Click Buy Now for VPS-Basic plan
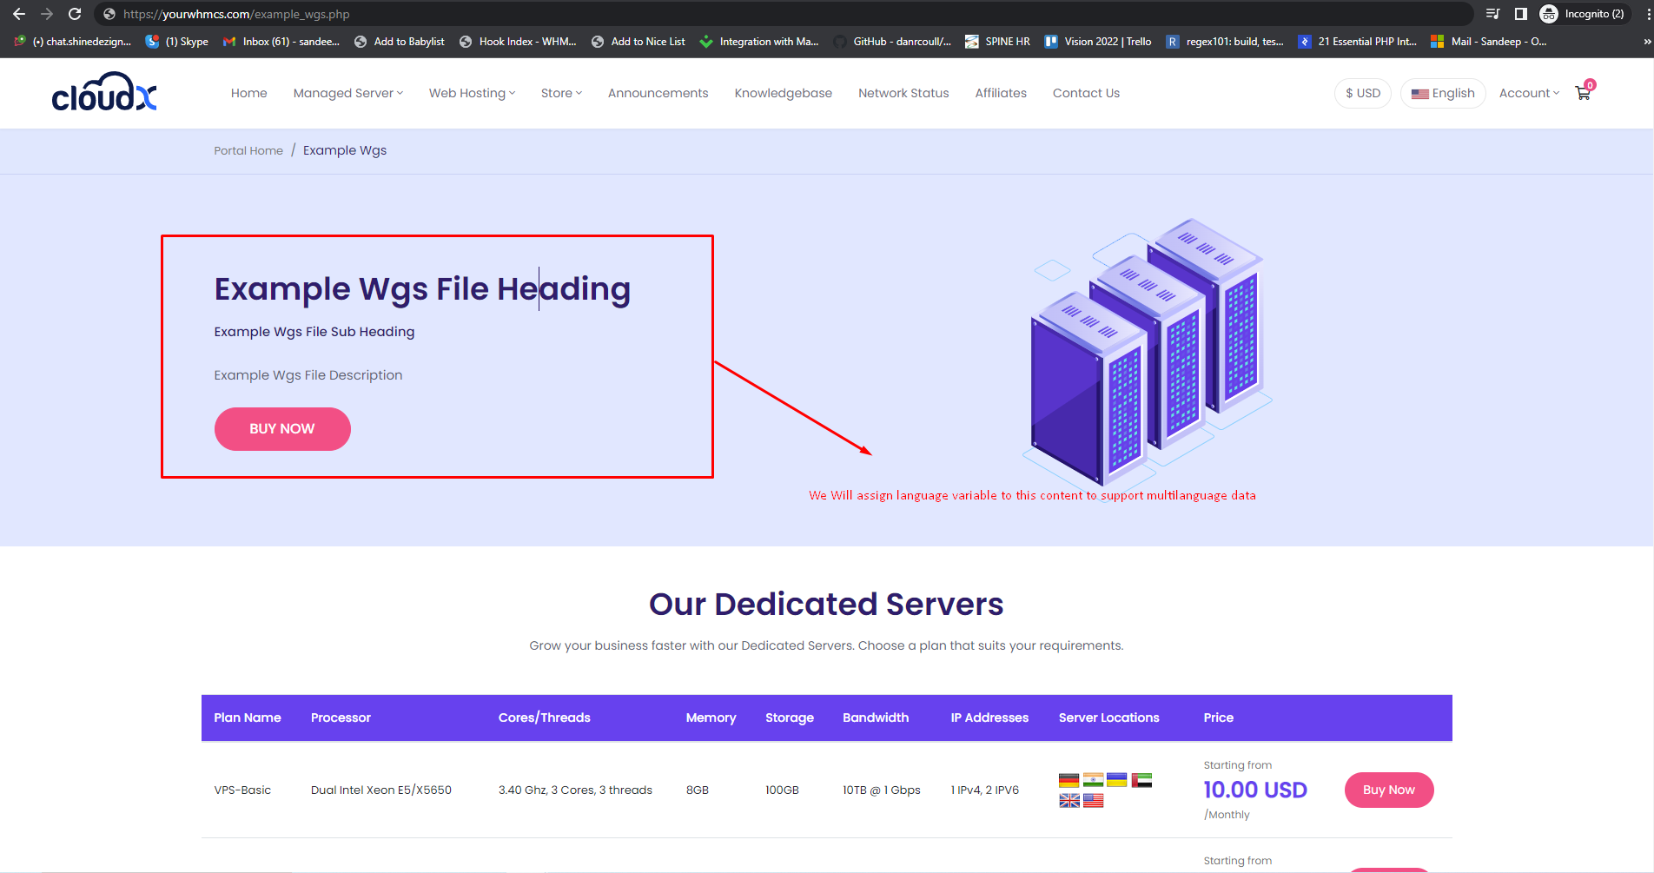Image resolution: width=1654 pixels, height=873 pixels. pos(1388,790)
